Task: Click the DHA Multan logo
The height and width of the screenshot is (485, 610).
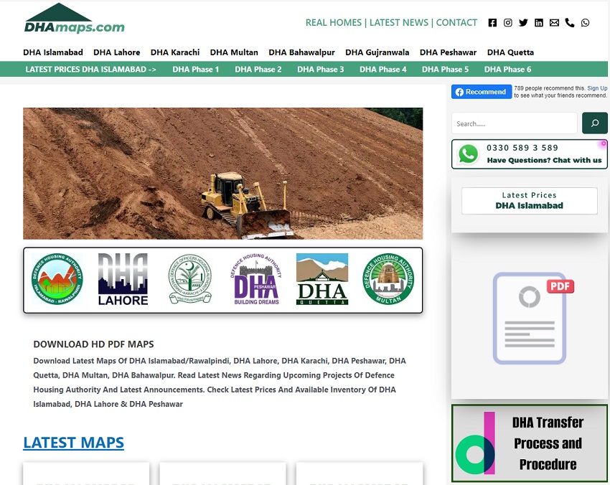Action: pyautogui.click(x=388, y=279)
